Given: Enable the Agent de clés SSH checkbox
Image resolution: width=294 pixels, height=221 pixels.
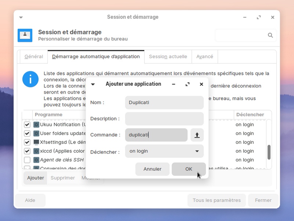Looking at the screenshot, I should [x=27, y=160].
